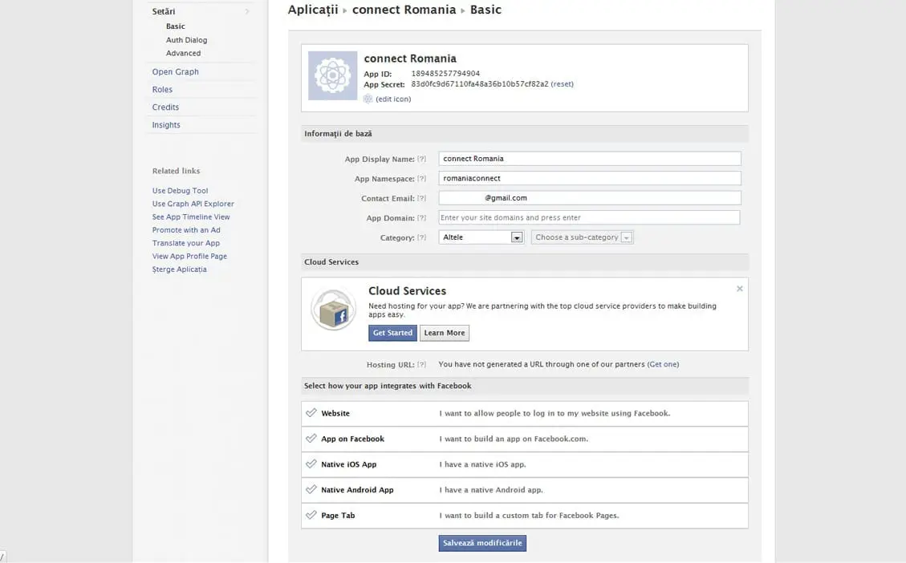Click Translate your App link
This screenshot has height=563, width=906.
tap(186, 243)
